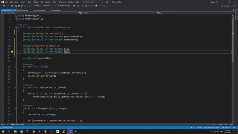The image size is (238, 134).
Task: Click the Save All toolbar icon
Action: click(22, 6)
